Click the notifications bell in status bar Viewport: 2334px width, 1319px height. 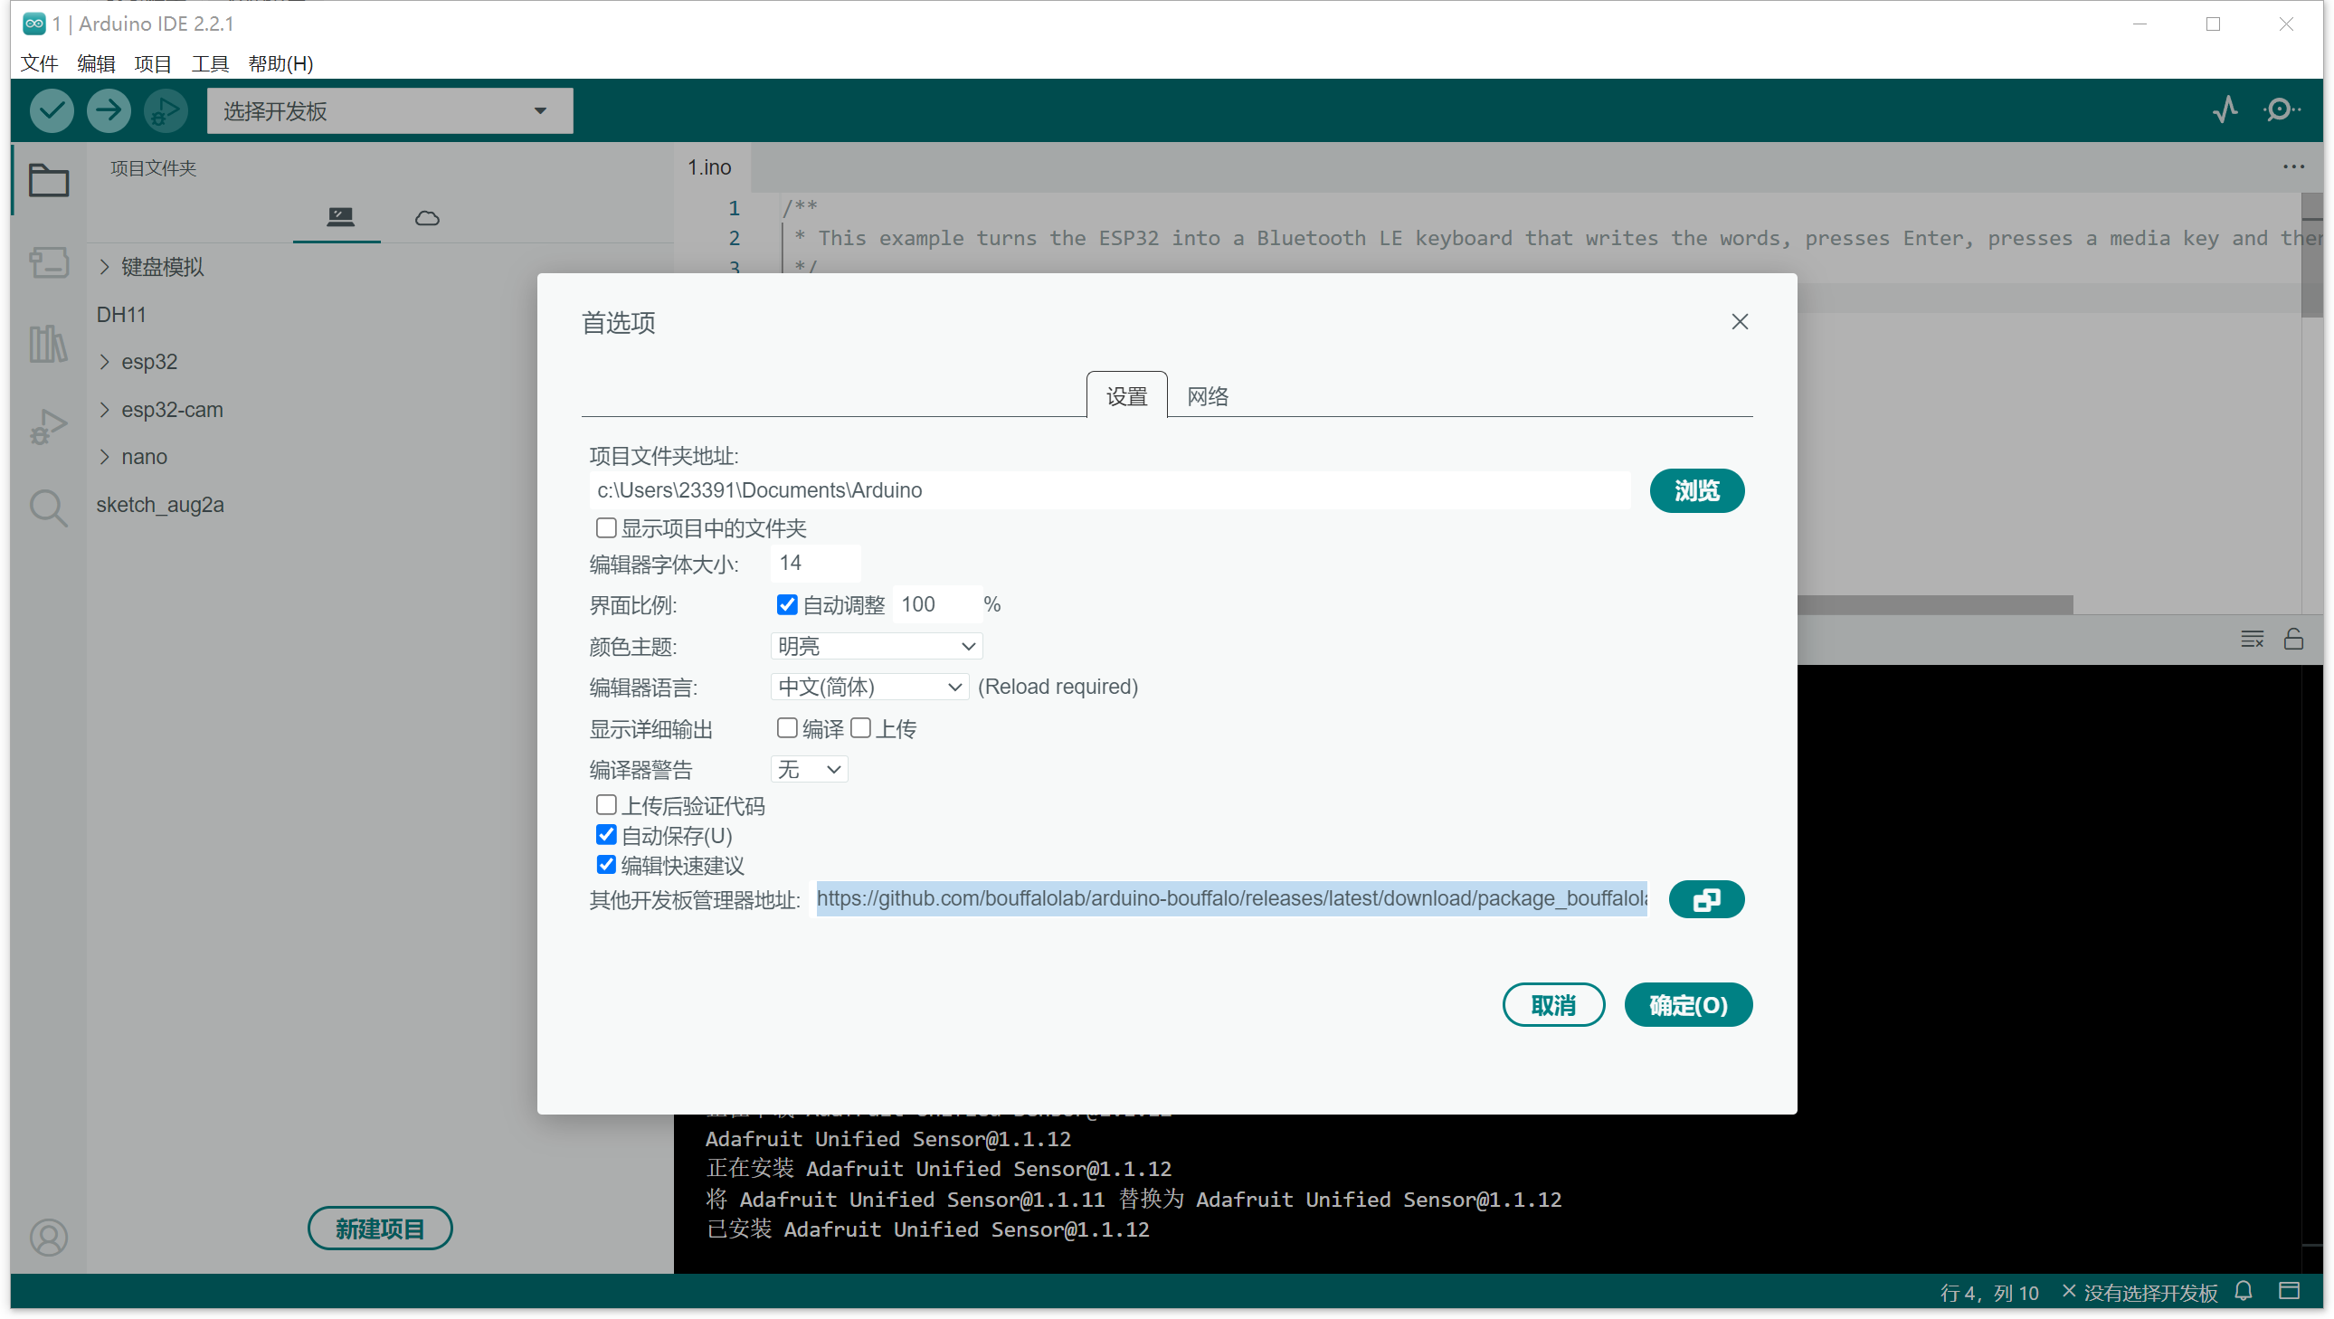[2243, 1290]
